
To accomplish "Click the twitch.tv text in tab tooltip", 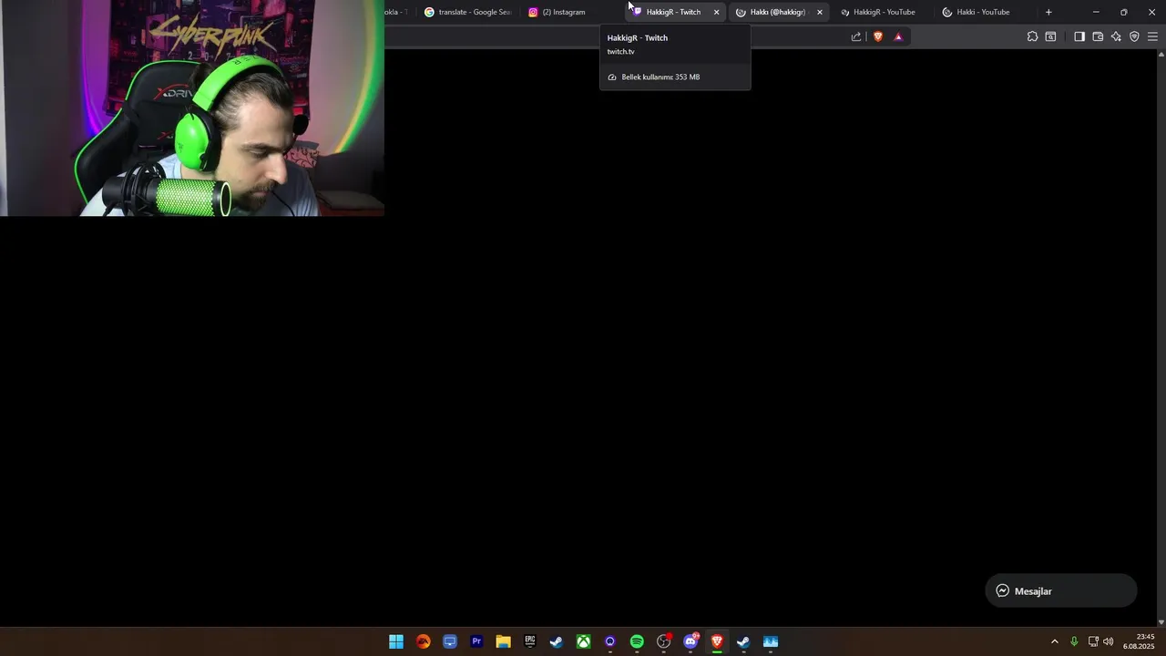I will point(620,52).
